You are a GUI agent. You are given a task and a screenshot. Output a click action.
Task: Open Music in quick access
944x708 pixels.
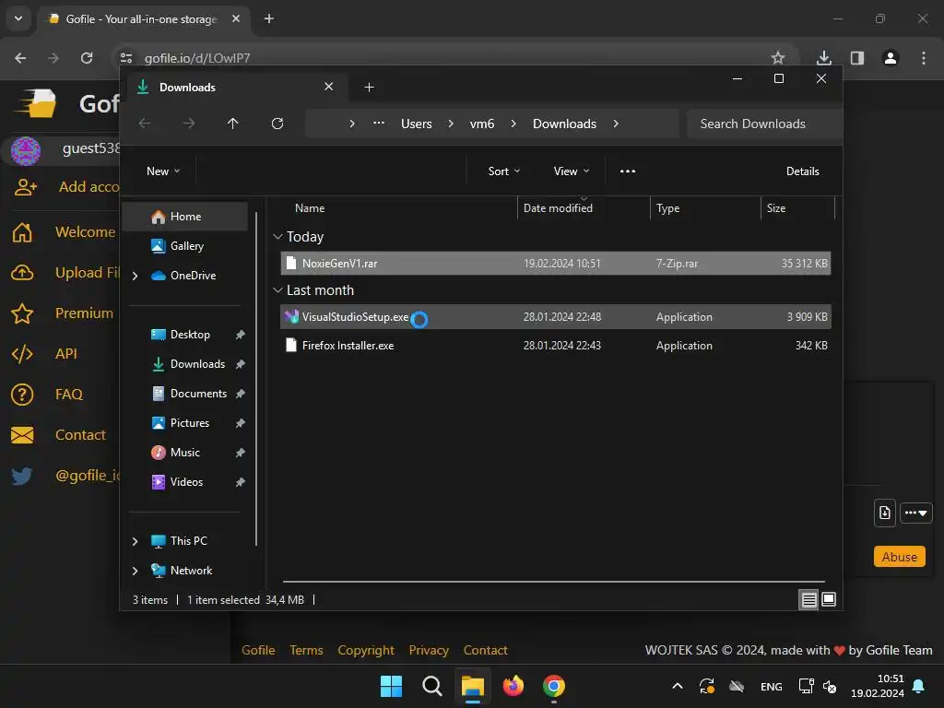click(184, 453)
